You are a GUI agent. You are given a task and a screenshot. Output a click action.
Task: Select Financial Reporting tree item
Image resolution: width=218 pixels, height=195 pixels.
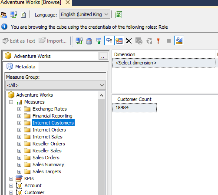coord(52,116)
